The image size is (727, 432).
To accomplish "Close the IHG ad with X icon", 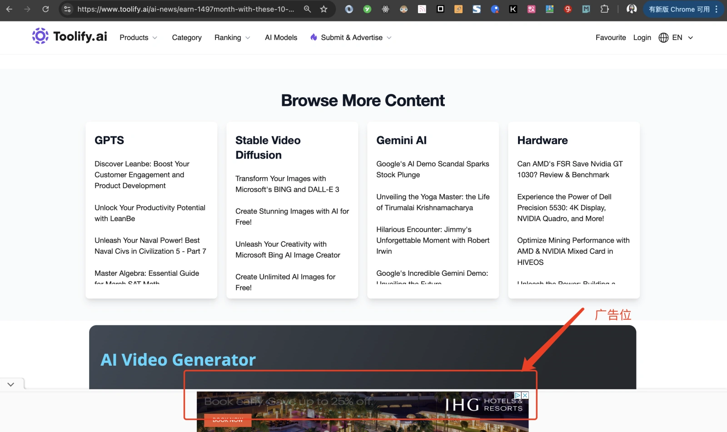I will (525, 395).
